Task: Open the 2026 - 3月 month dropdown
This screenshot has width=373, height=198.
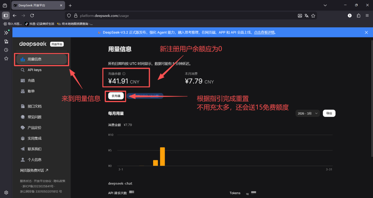Action: coord(308,113)
